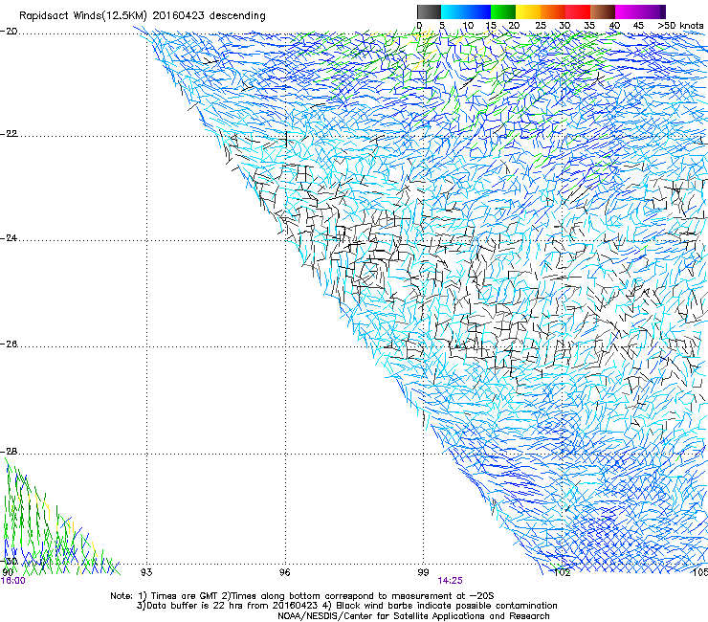Click the blue 10-15 knots legend color
The width and height of the screenshot is (708, 622).
click(x=478, y=11)
